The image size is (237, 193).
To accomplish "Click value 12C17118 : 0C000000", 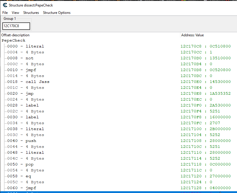I will coord(205,164).
